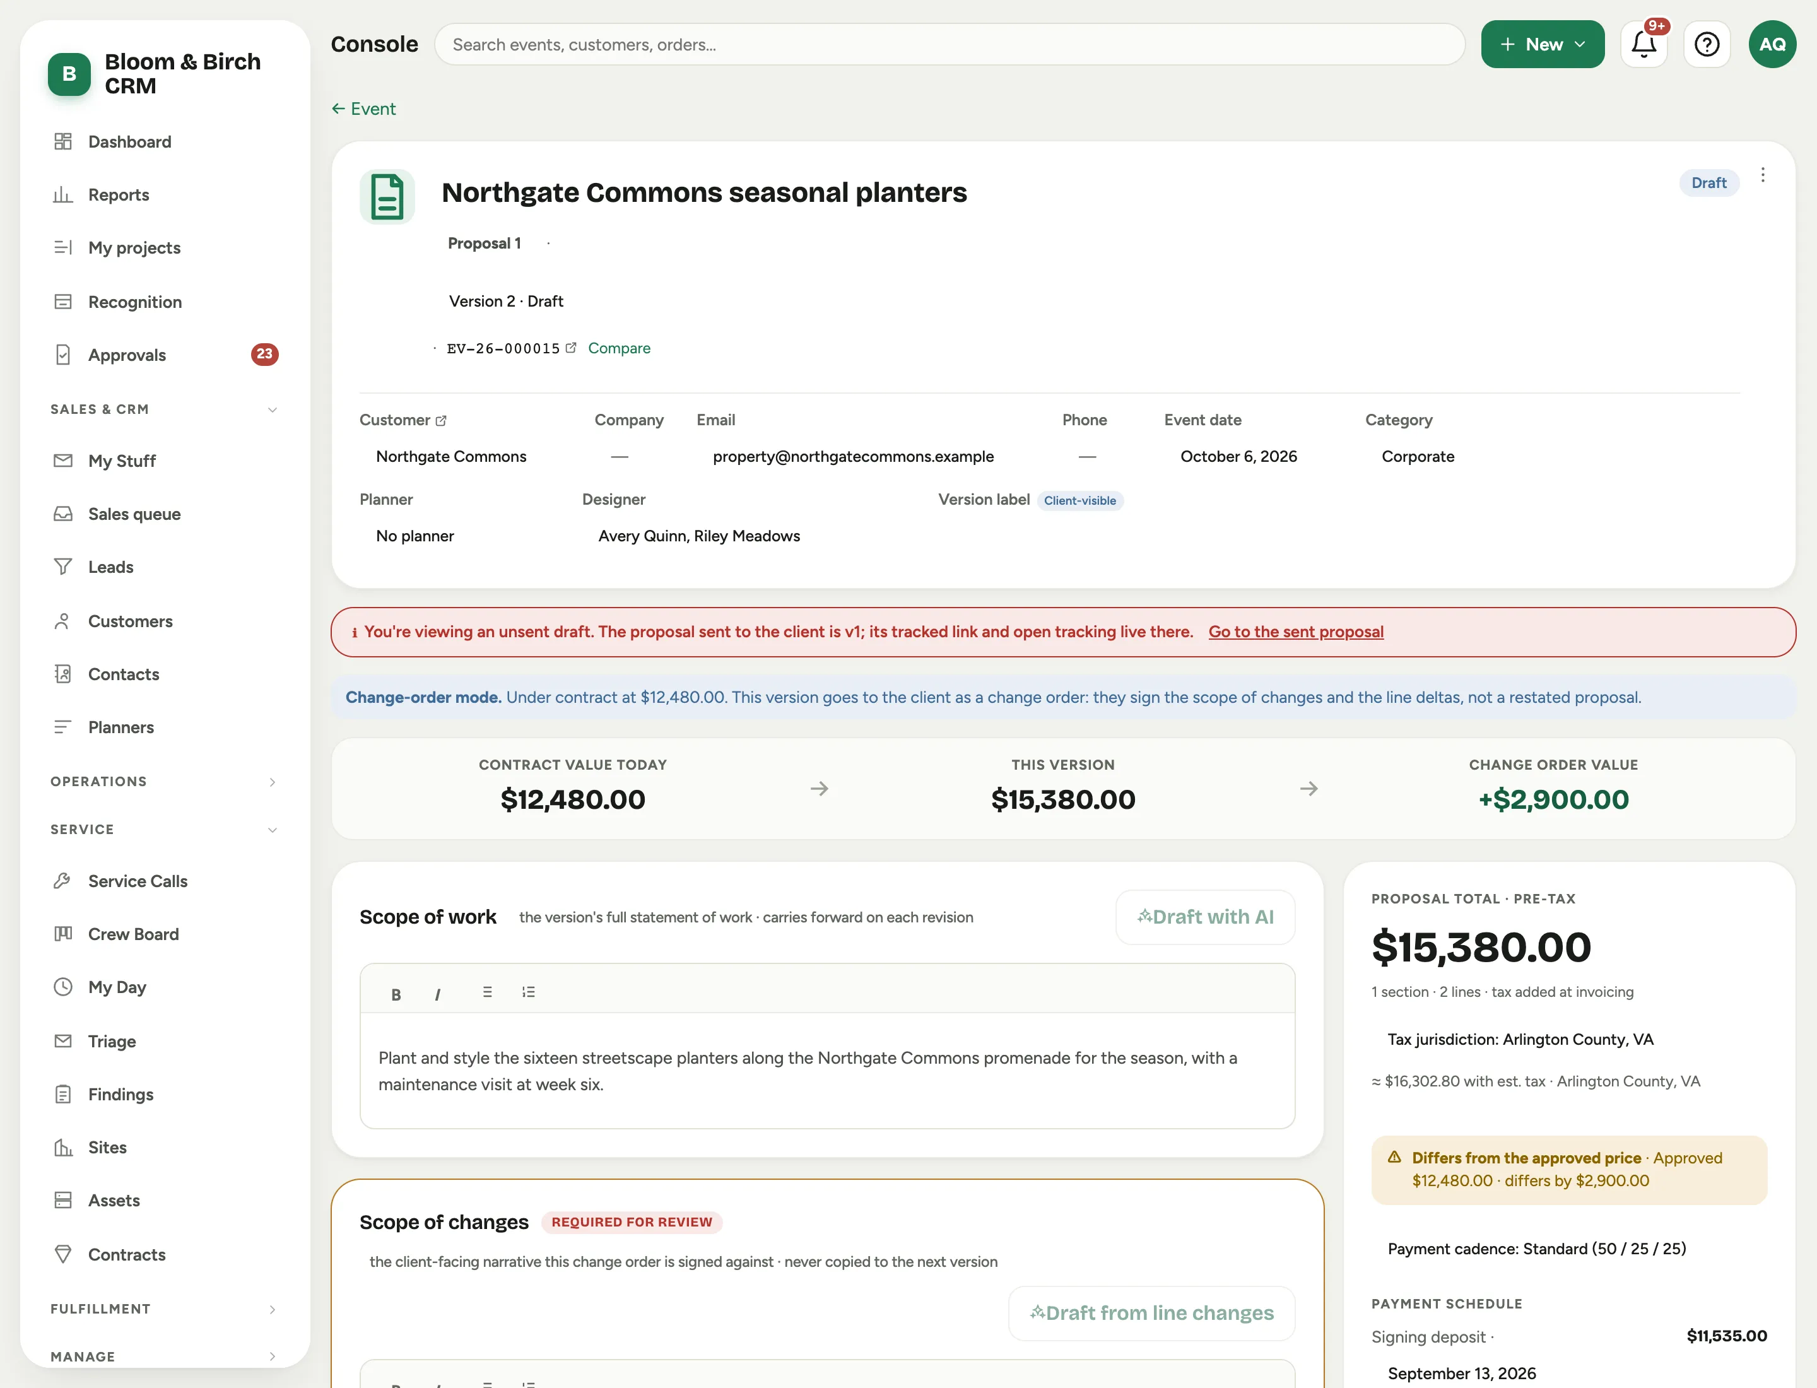Viewport: 1817px width, 1388px height.
Task: Toggle italic in the Scope of work editor
Action: pyautogui.click(x=437, y=994)
